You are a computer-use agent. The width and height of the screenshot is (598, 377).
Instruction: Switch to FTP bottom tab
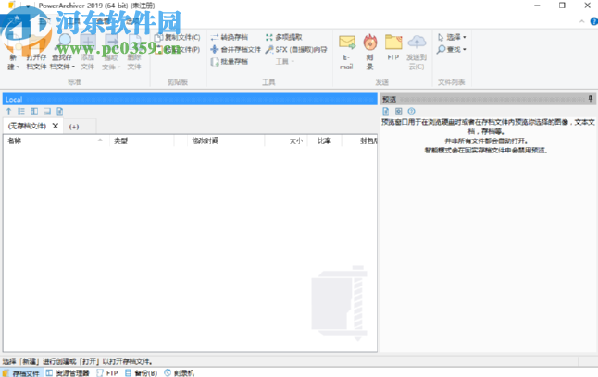point(107,373)
